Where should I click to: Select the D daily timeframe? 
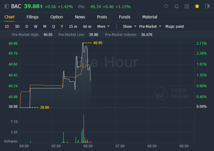27,27
